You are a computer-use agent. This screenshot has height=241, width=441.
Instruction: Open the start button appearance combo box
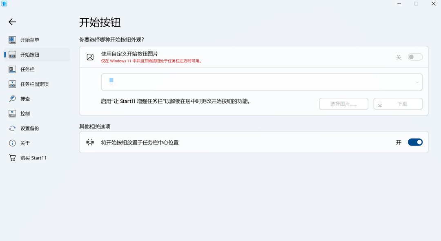click(x=261, y=82)
